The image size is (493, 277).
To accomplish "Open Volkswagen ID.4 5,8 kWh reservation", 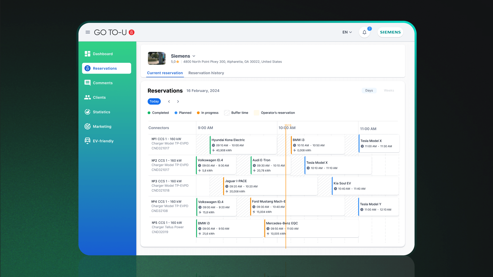I will point(216,165).
